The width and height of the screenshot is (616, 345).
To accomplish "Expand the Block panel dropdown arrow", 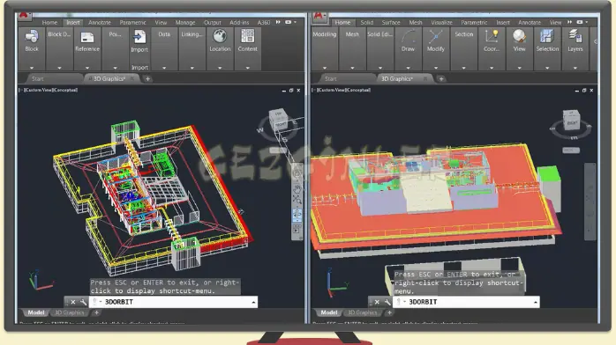I will [x=32, y=68].
